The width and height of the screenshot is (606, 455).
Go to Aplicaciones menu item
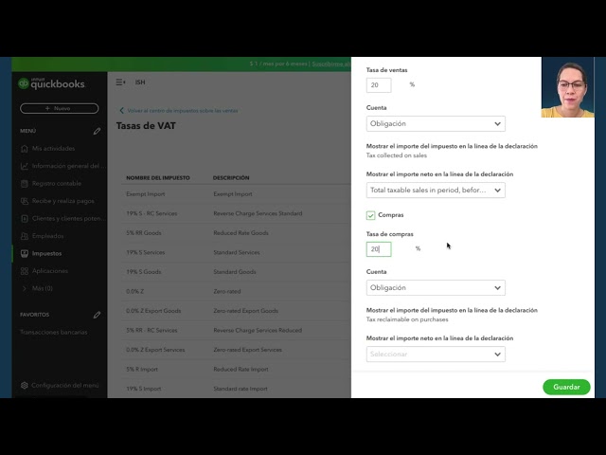point(50,271)
